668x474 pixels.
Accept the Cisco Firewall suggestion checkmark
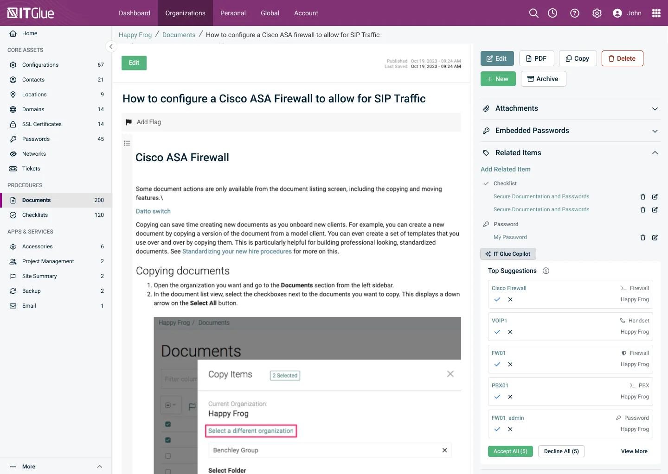[497, 300]
